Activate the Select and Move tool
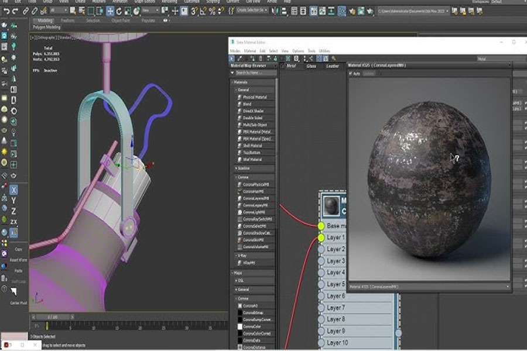This screenshot has height=351, width=527. click(110, 11)
